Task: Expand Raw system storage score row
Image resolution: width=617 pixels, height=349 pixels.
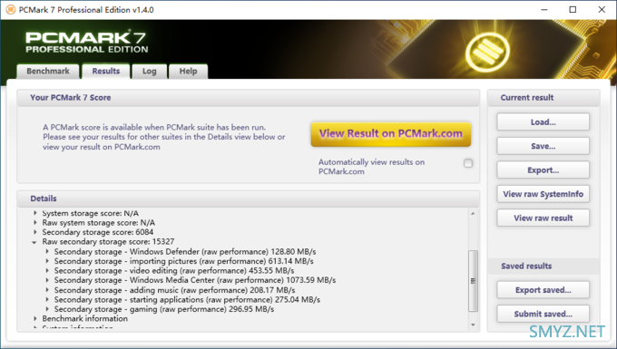Action: [35, 222]
